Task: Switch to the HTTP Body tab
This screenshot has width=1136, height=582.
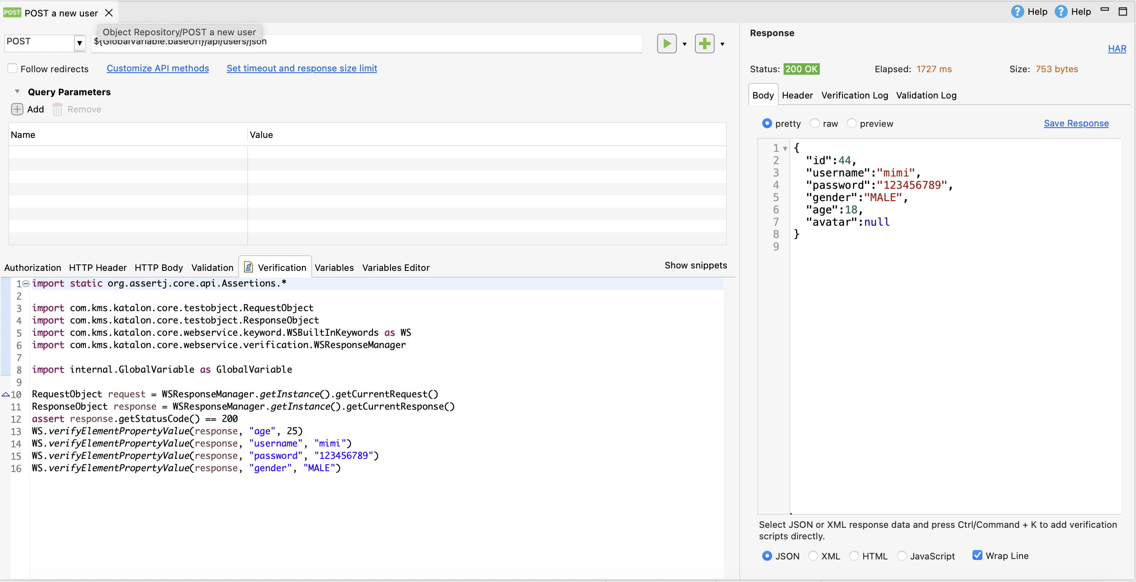Action: point(159,268)
